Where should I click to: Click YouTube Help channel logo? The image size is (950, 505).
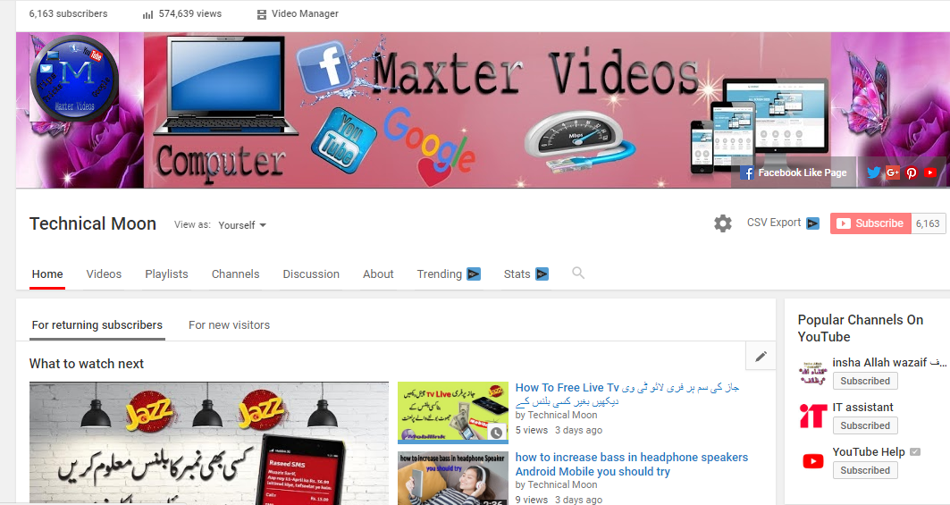tap(813, 461)
